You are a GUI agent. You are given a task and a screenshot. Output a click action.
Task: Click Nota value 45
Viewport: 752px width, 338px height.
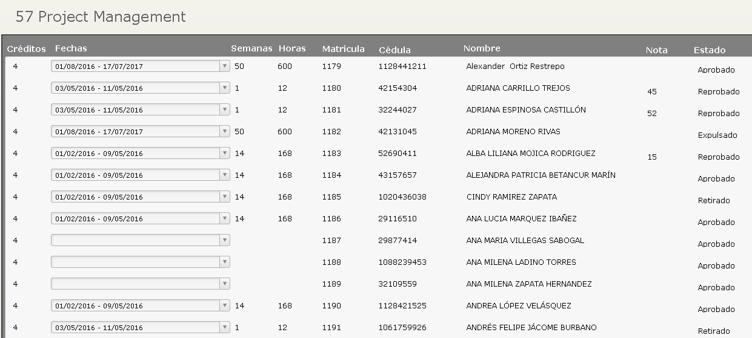(652, 91)
